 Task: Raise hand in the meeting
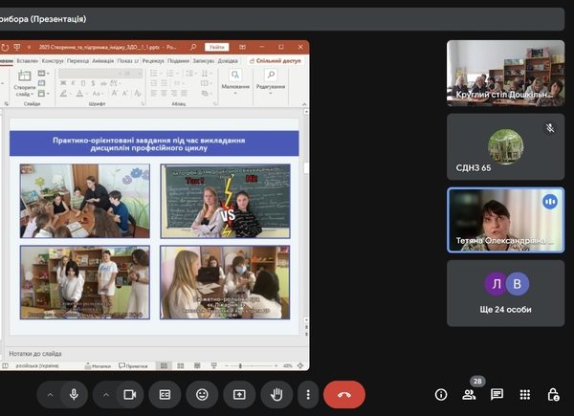click(276, 394)
